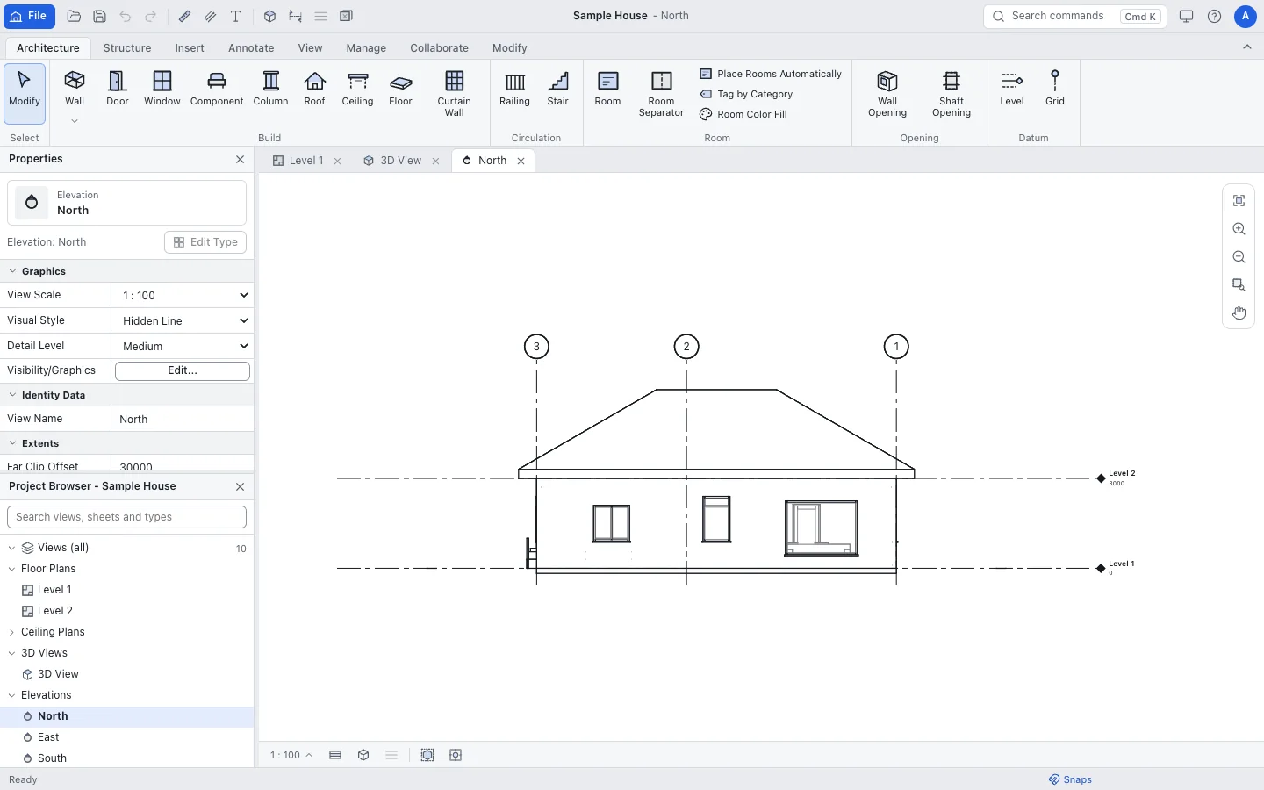The image size is (1264, 790).
Task: Switch to the Structure ribbon tab
Action: (127, 48)
